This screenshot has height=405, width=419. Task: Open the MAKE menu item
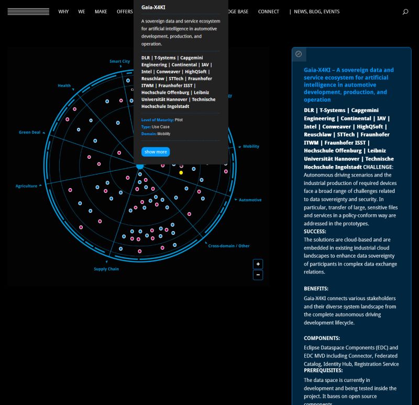pos(101,12)
